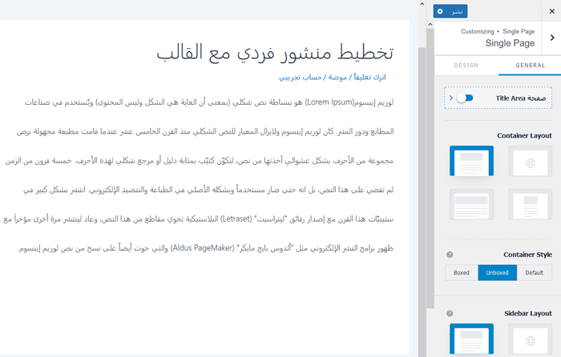
Task: Open the اترك تعليقًا comment link
Action: (367, 78)
